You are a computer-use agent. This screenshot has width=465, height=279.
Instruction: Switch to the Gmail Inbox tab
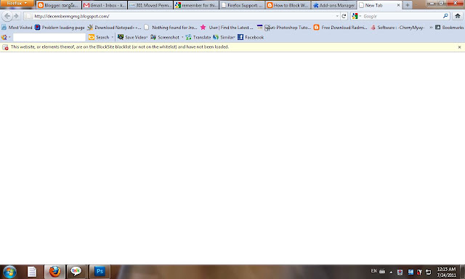click(x=105, y=5)
